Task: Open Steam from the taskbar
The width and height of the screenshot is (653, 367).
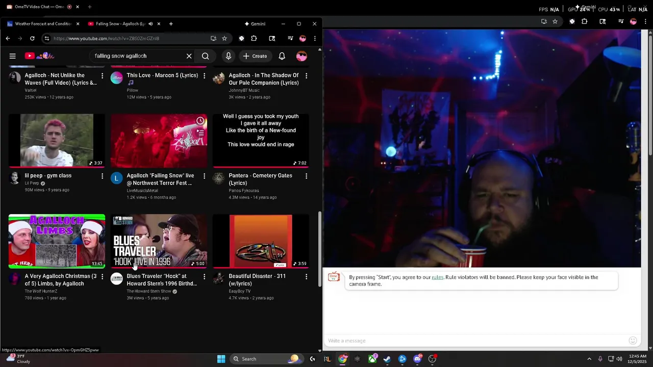Action: (387, 359)
